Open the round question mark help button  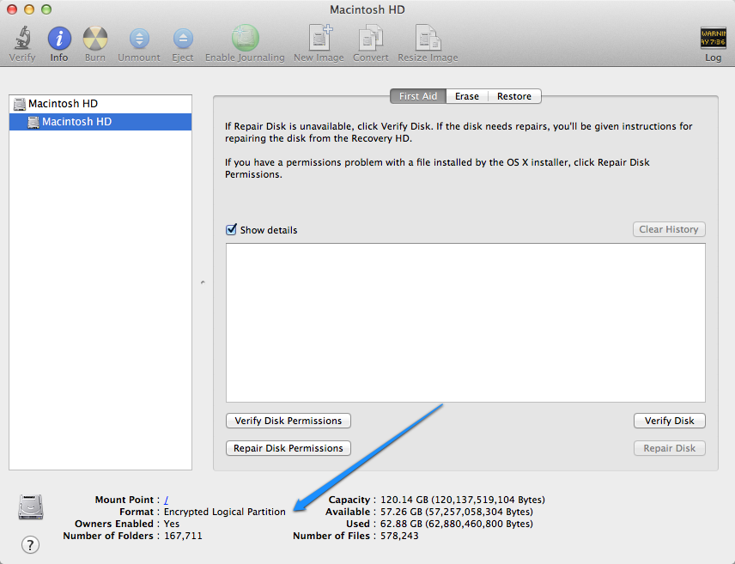point(30,545)
